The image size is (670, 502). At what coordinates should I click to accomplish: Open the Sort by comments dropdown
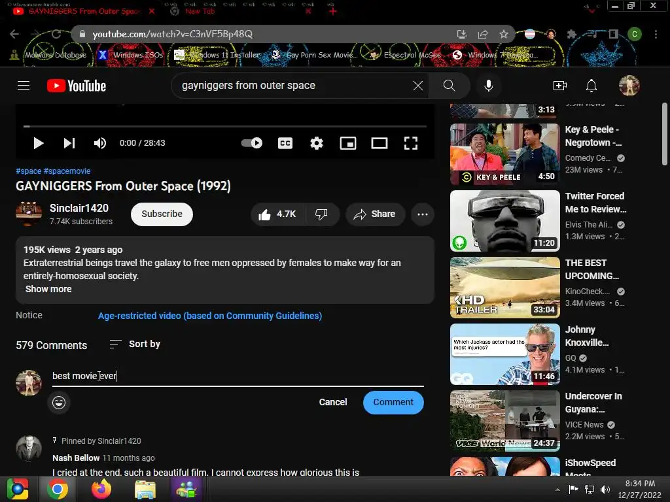[x=135, y=344]
